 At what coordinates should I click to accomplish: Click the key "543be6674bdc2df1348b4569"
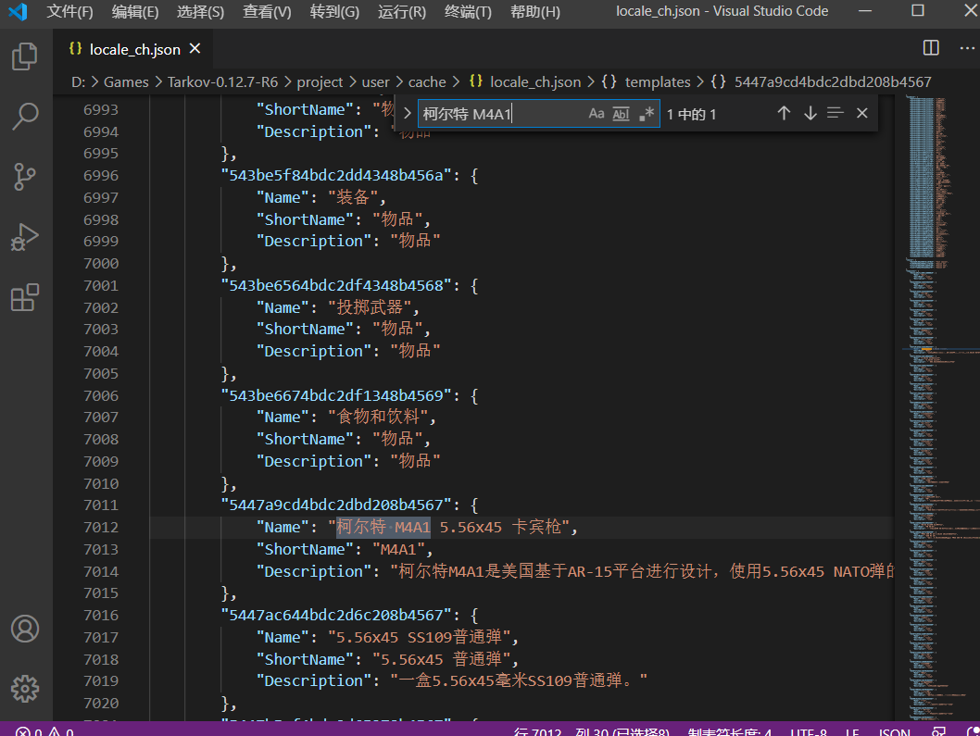pyautogui.click(x=335, y=395)
